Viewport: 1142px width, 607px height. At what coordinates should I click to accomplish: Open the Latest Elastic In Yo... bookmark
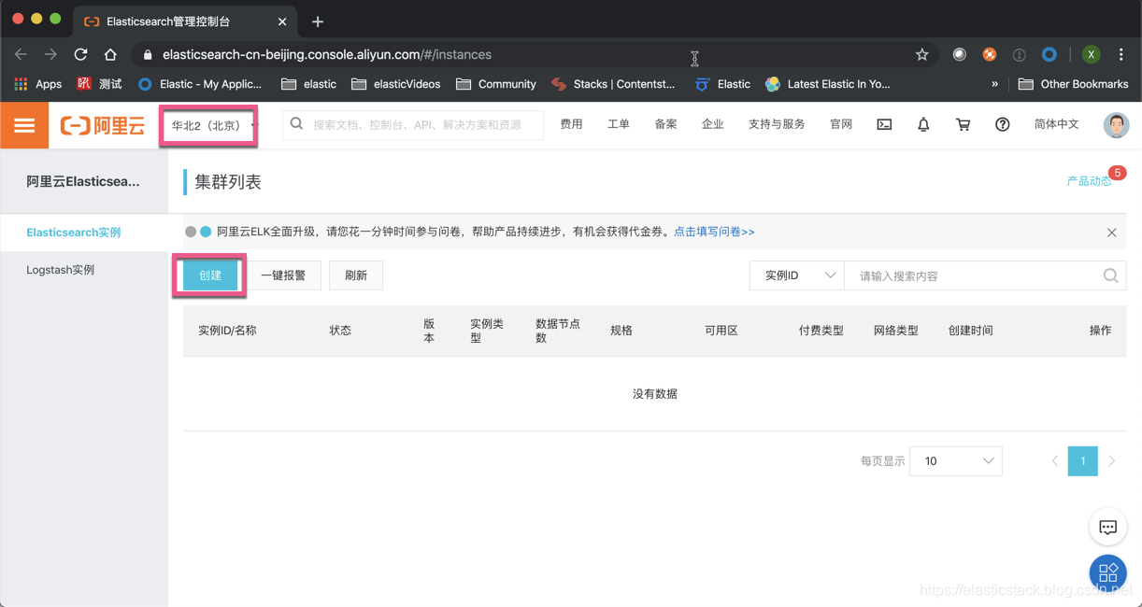click(827, 84)
